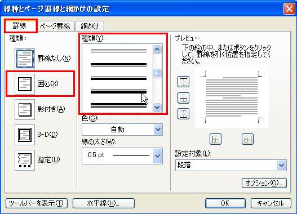Select the third line style: thin over thick
Viewport: 297px width, 214px height.
pos(118,78)
